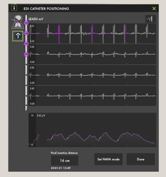Select the topmost magenta electrode marker
This screenshot has width=166, height=177.
(26, 23)
